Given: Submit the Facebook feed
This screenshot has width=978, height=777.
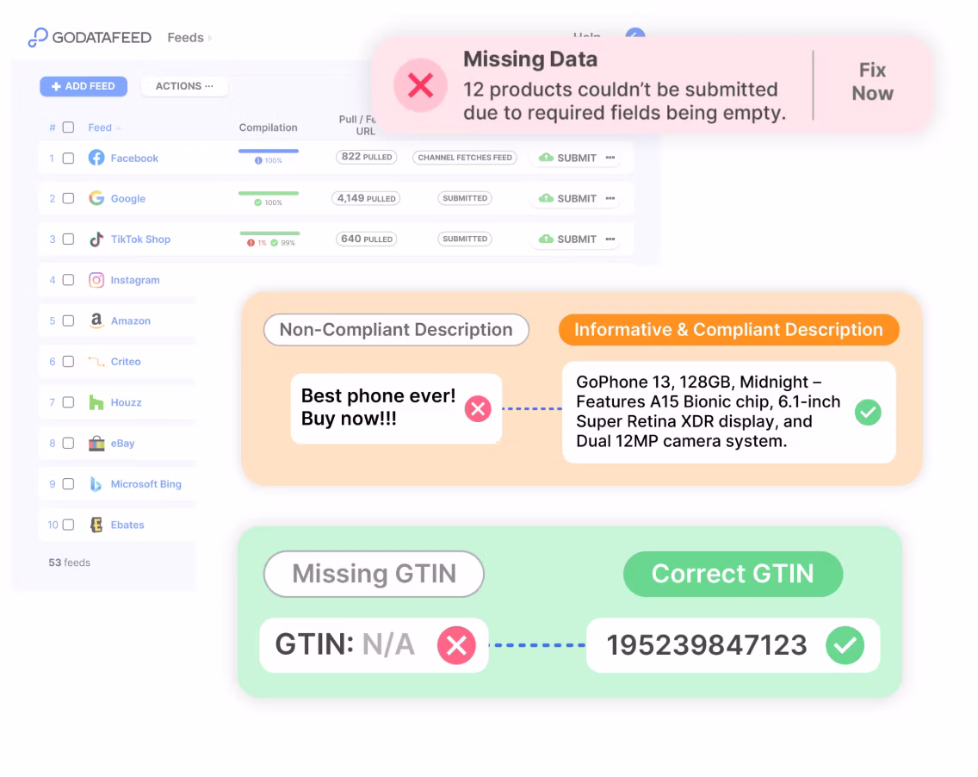Looking at the screenshot, I should coord(567,158).
